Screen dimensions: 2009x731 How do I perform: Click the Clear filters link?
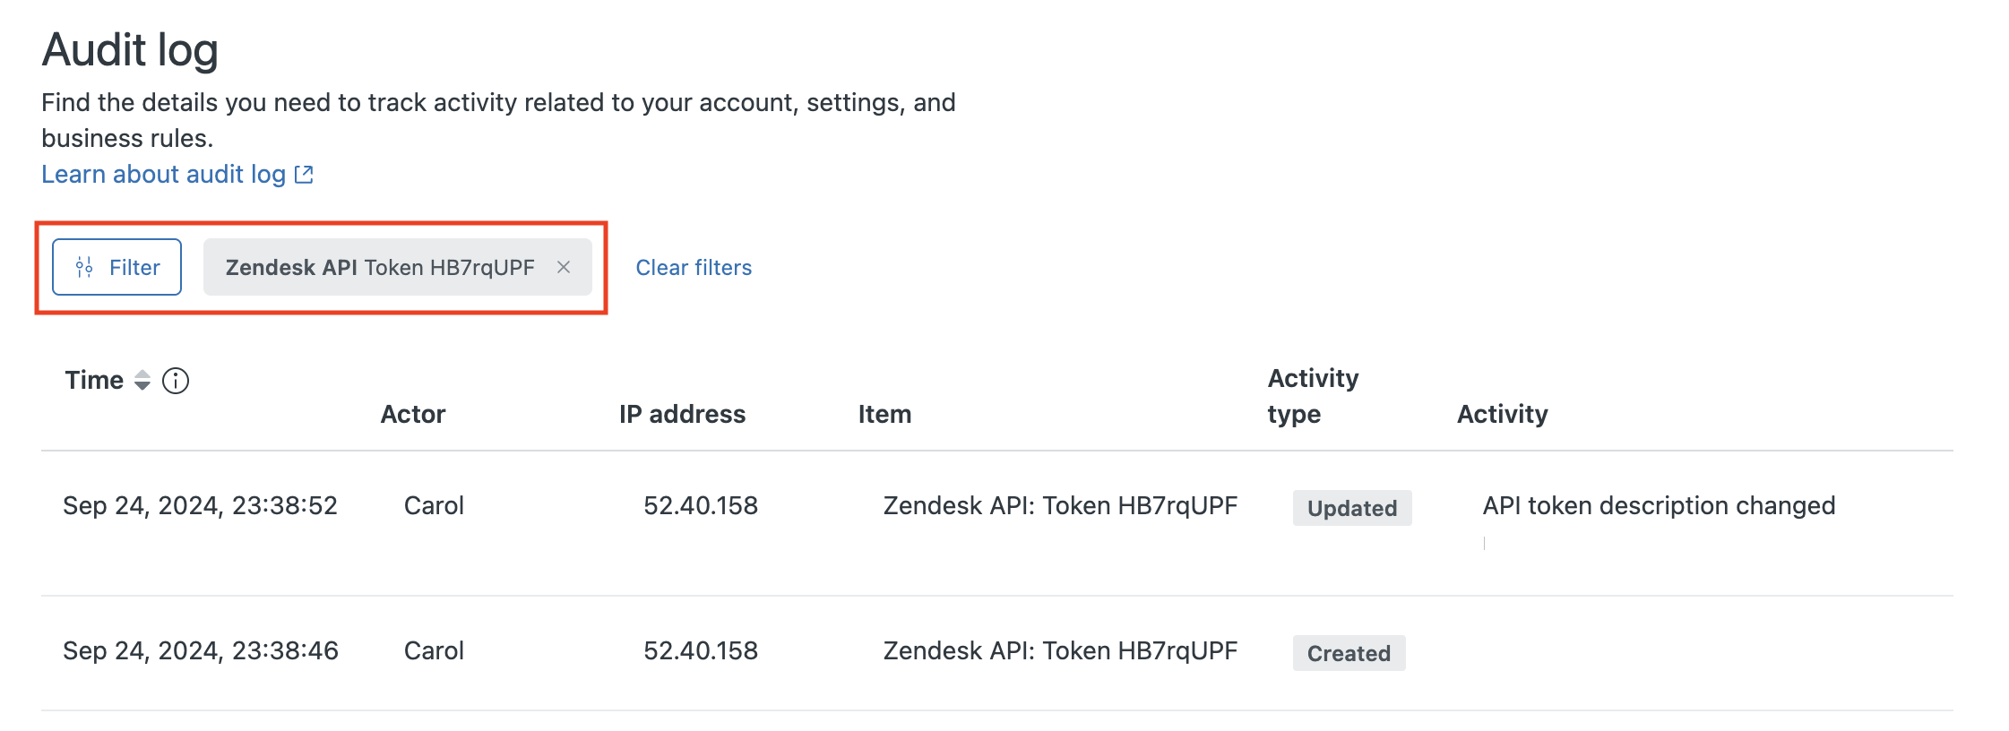[694, 268]
